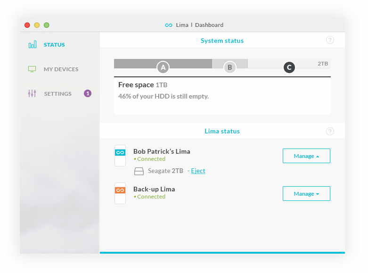Viewport: 368px width, 273px height.
Task: Click Connected status under Back-up Lima
Action: coord(149,197)
